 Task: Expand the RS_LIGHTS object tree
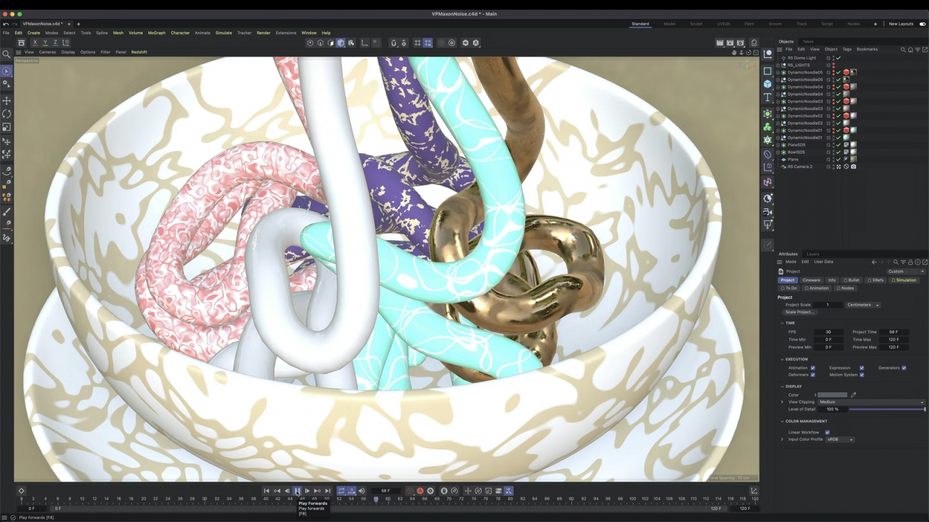(x=779, y=65)
